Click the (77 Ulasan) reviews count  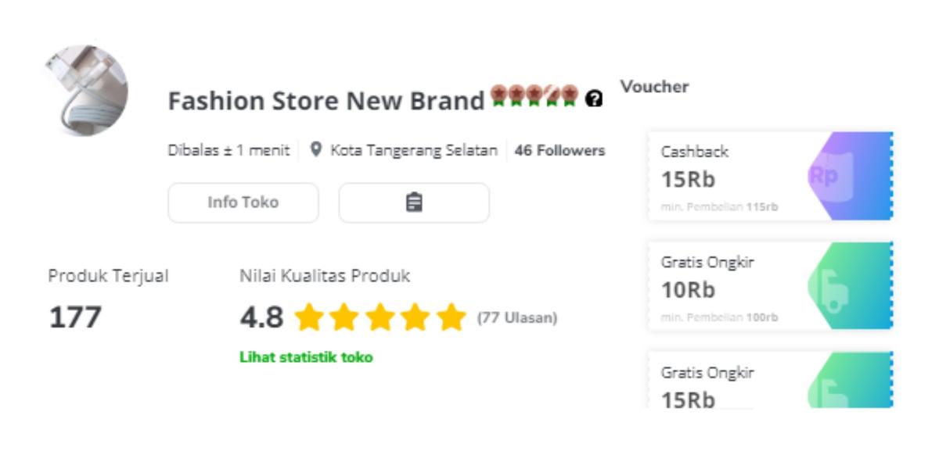(x=517, y=318)
